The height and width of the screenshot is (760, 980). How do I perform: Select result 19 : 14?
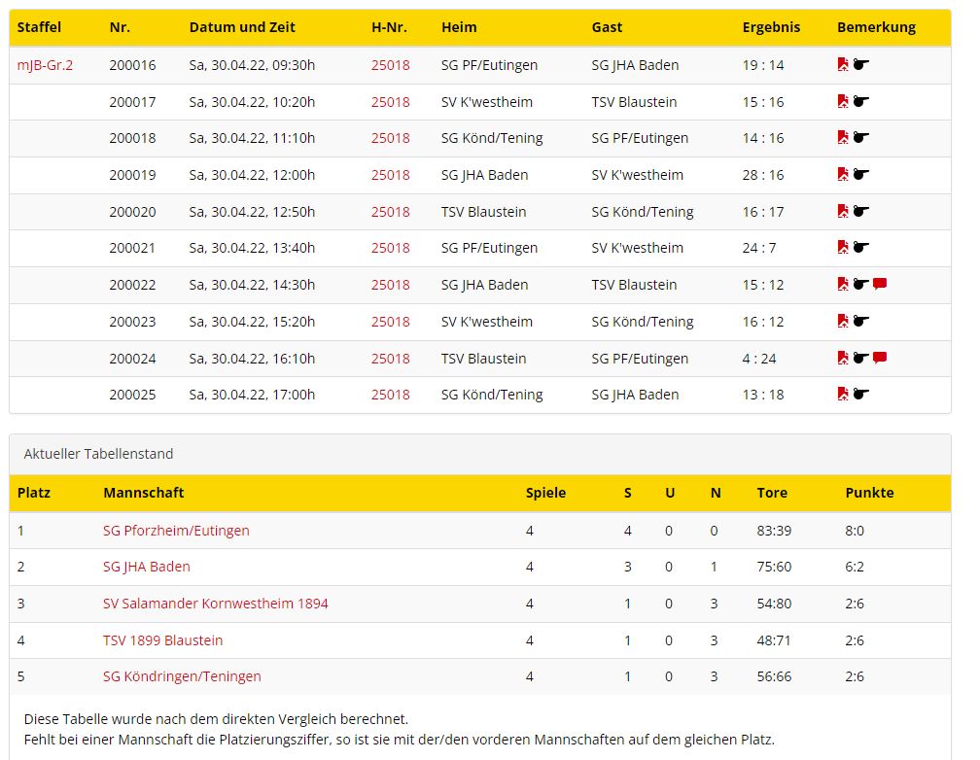pyautogui.click(x=763, y=65)
